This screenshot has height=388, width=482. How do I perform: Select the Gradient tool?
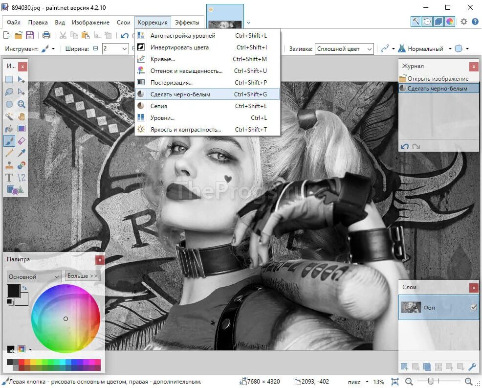pyautogui.click(x=21, y=129)
